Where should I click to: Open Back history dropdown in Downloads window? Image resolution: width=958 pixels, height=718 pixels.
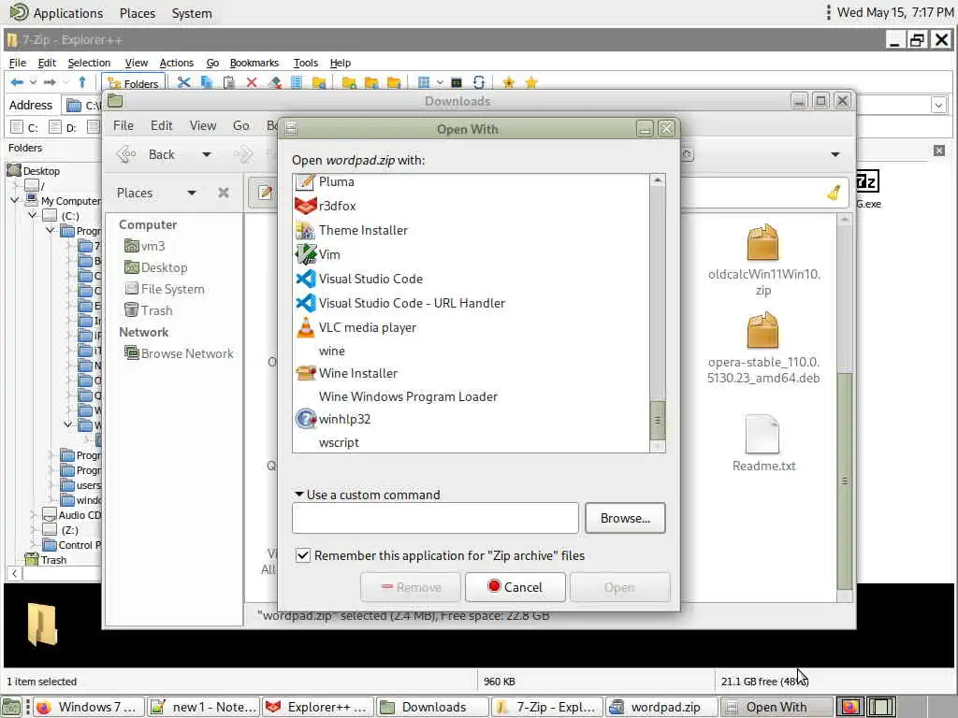click(207, 154)
